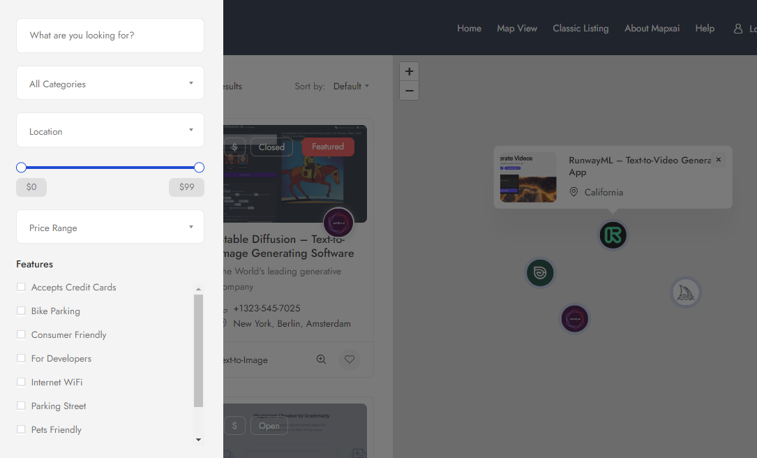Tick the Accepts Credit Cards checkbox
The image size is (757, 458).
(x=21, y=287)
